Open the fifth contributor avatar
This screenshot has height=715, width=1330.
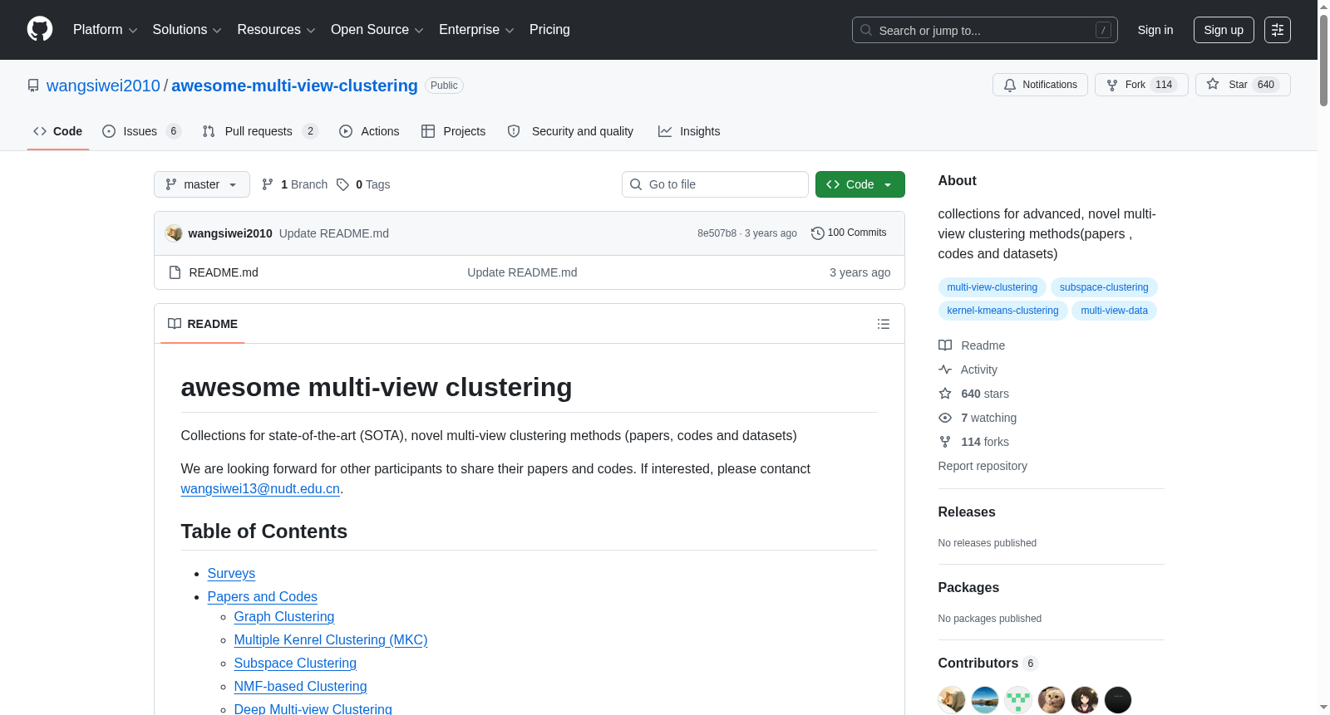tap(1085, 700)
